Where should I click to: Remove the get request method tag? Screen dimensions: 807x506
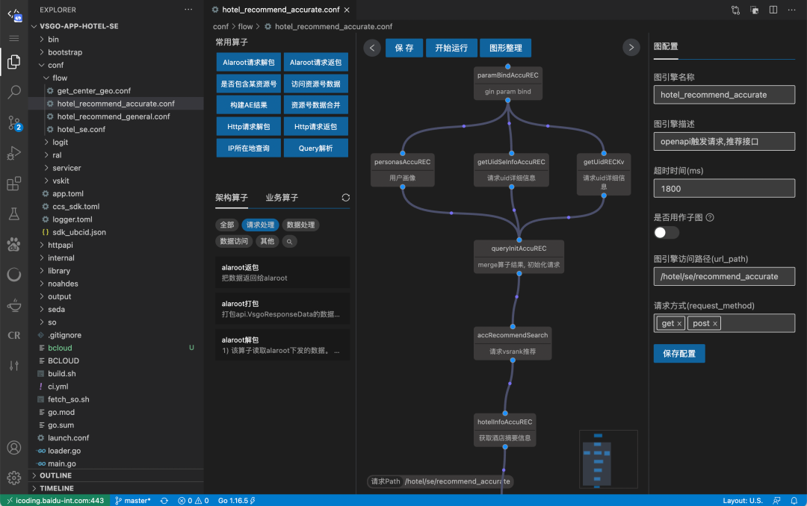[x=678, y=323]
